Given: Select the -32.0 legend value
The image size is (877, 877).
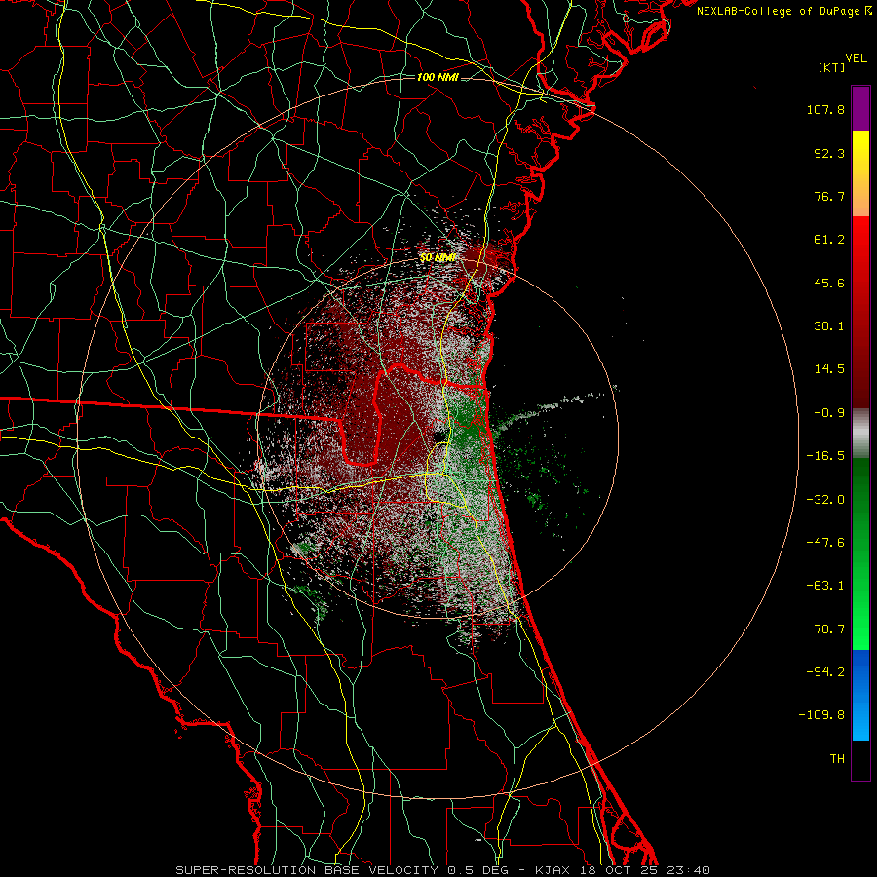Looking at the screenshot, I should (825, 500).
